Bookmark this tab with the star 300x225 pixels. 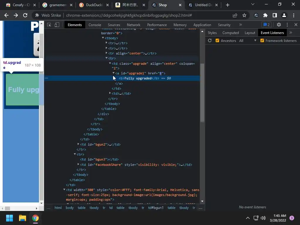click(x=244, y=15)
